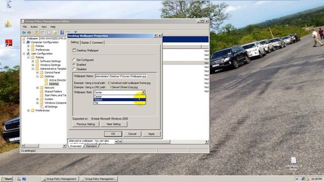The height and width of the screenshot is (182, 324).
Task: Click the Back arrow toolbar icon
Action: [x=24, y=32]
